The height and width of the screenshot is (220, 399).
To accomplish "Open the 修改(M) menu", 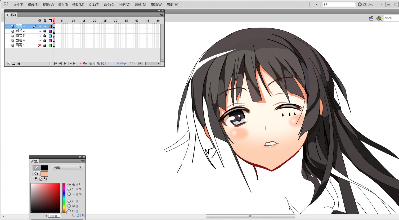I will tap(78, 5).
